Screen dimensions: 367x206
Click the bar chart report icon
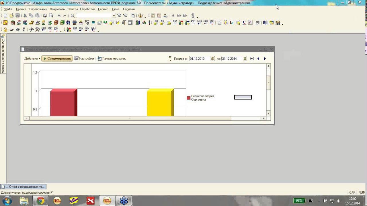click(x=232, y=23)
